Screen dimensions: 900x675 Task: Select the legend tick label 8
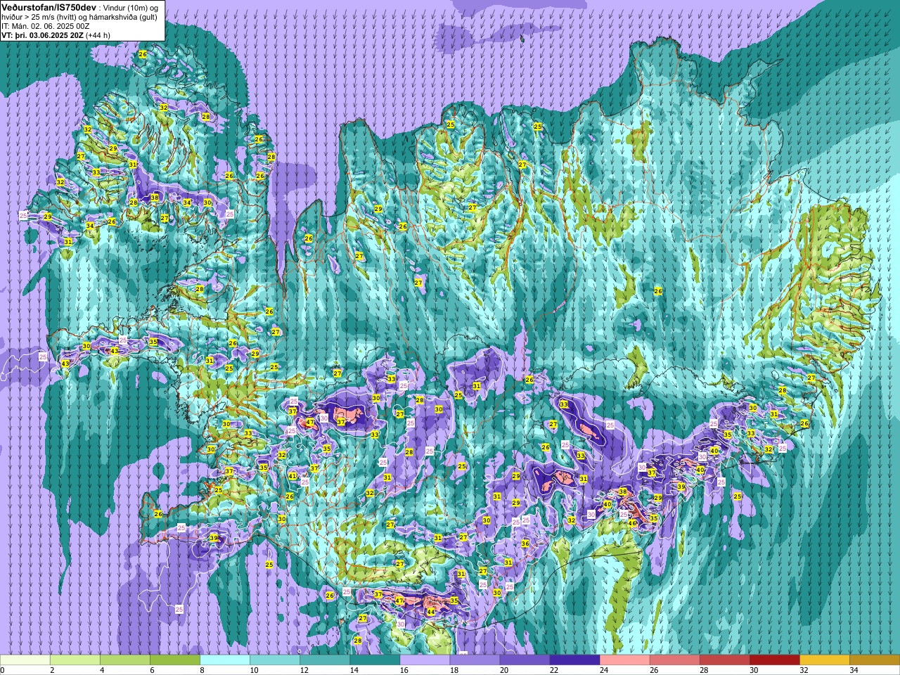tap(202, 670)
